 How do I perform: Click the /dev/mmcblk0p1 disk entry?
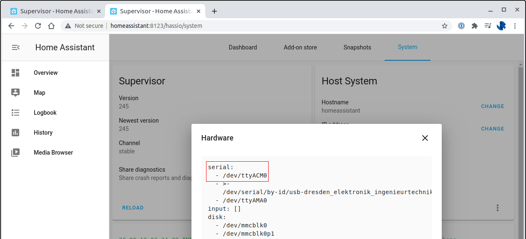click(248, 234)
